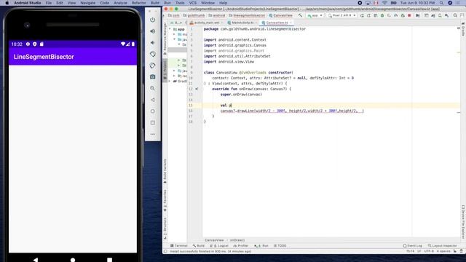Rotate emulator right icon
466x262 pixels.
click(x=152, y=65)
